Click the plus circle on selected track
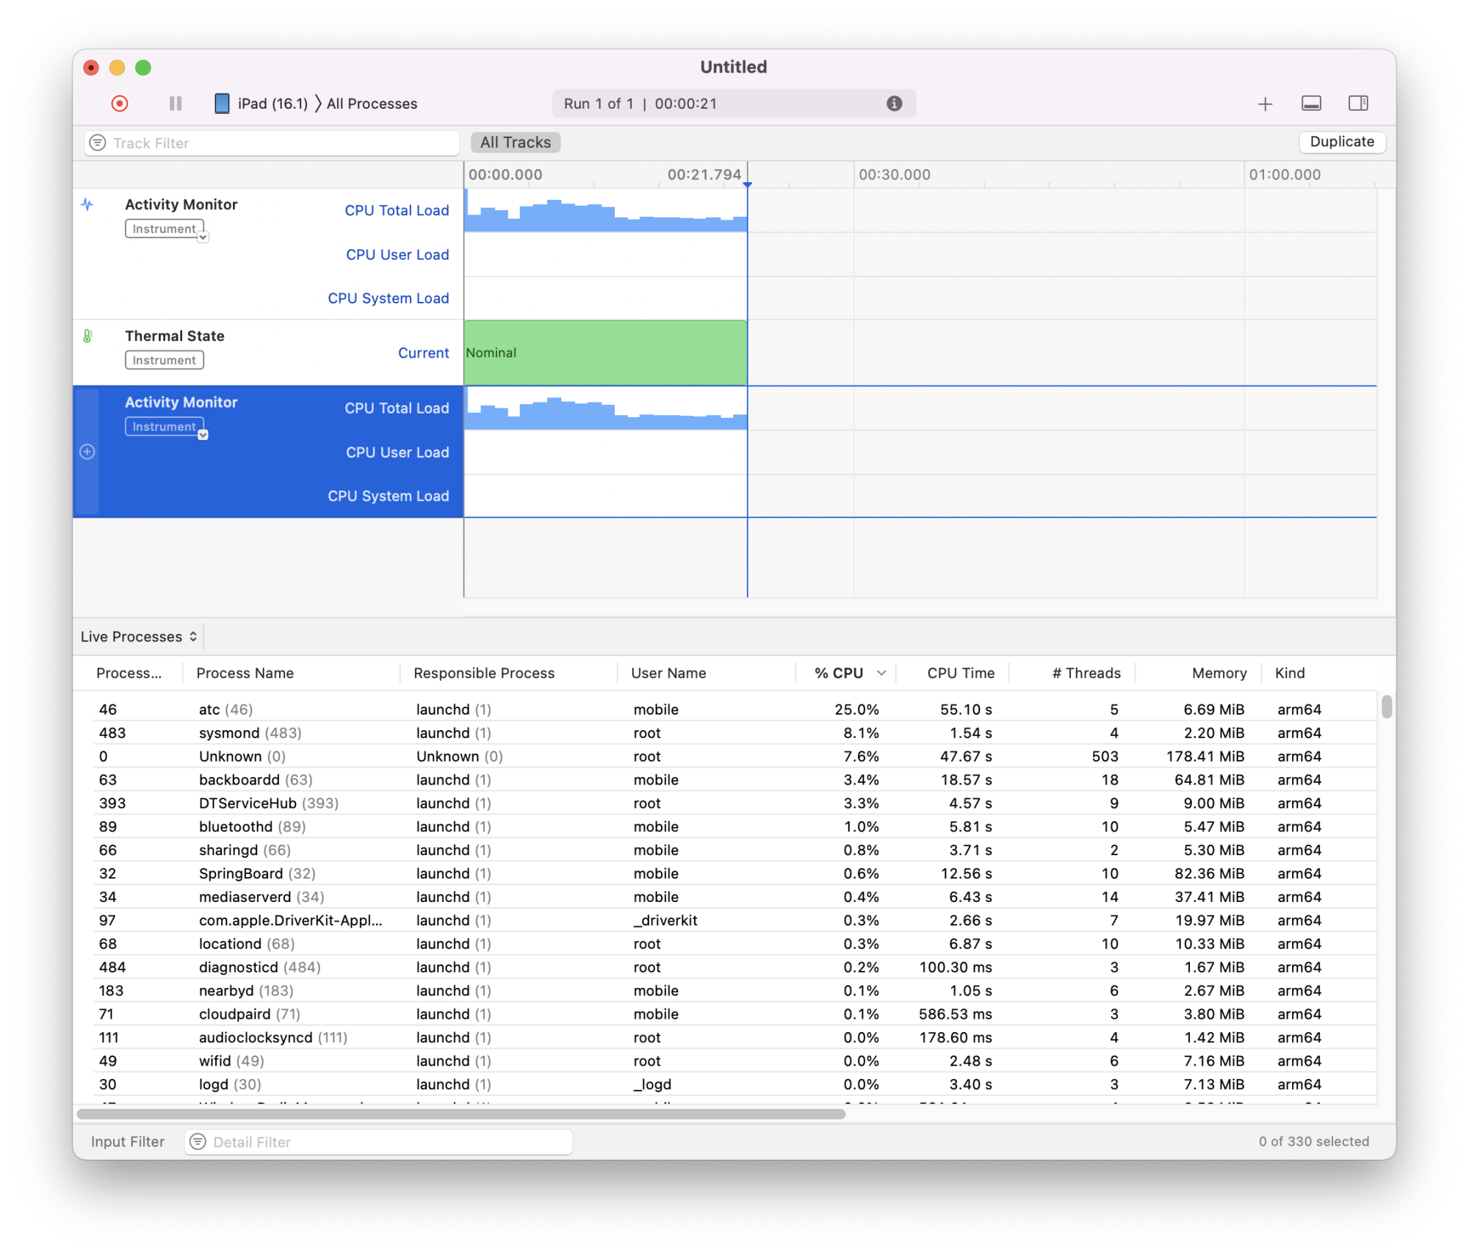 pyautogui.click(x=87, y=452)
